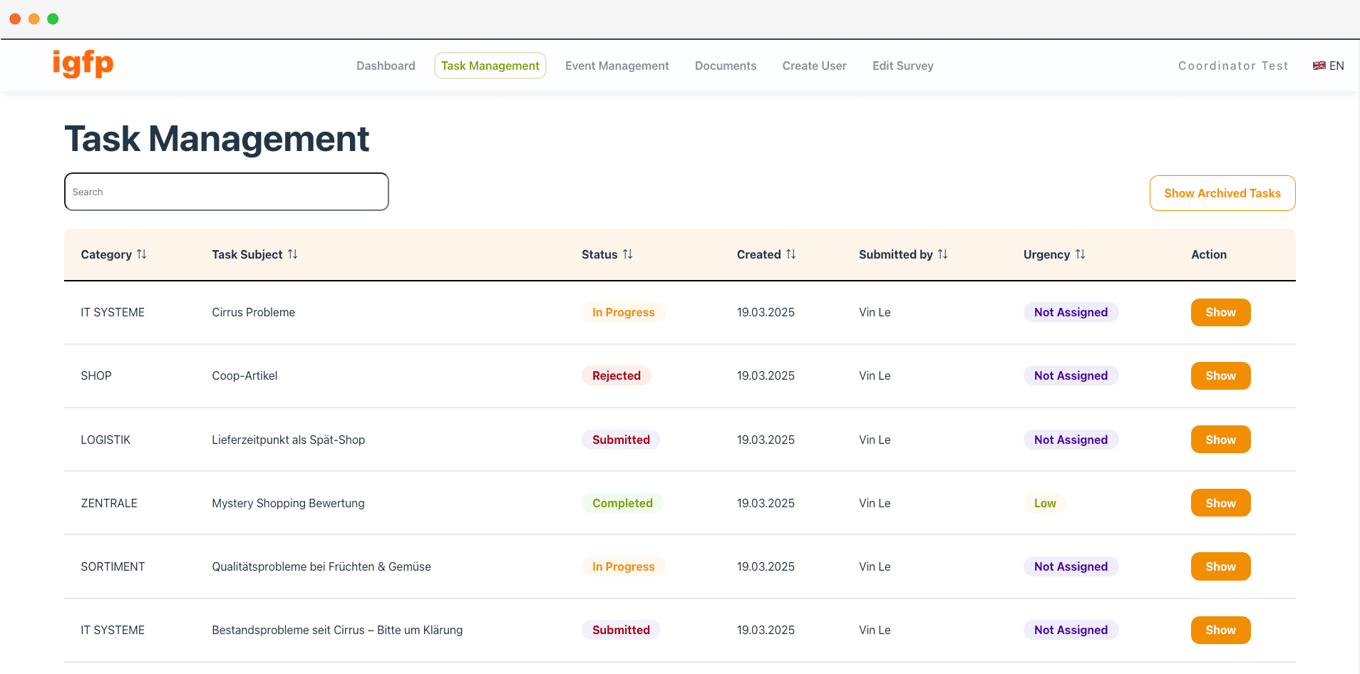Click the Task Subject sort arrows
The width and height of the screenshot is (1360, 674).
(294, 254)
